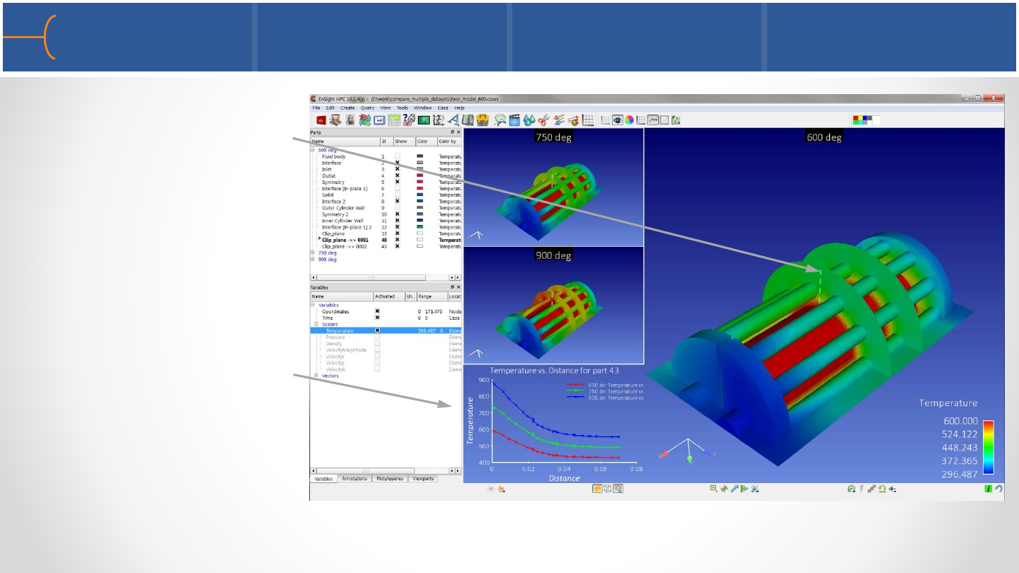Click the Activated column header
Screen dimensions: 1019x573
click(x=388, y=296)
